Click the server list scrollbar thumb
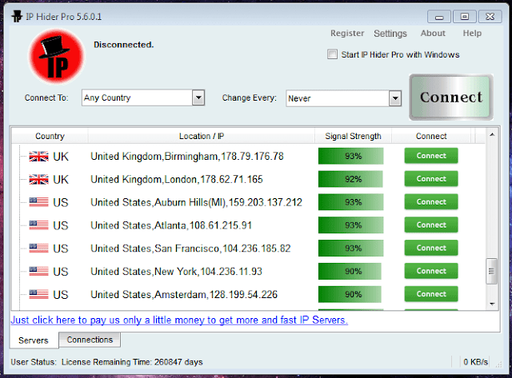Viewport: 512px width, 378px height. pyautogui.click(x=492, y=272)
